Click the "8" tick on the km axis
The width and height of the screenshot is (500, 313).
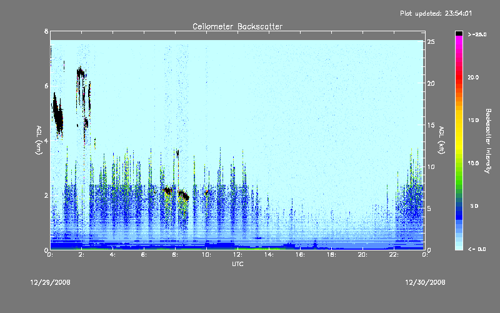pyautogui.click(x=46, y=31)
